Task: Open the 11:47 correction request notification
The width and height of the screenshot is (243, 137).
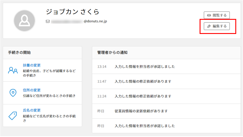Action: click(166, 81)
